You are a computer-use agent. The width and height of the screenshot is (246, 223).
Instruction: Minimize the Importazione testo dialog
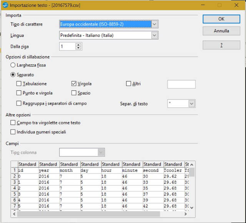203,5
